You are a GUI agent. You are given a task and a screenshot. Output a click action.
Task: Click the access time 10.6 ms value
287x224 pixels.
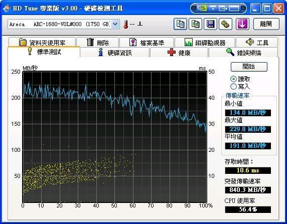pos(248,170)
